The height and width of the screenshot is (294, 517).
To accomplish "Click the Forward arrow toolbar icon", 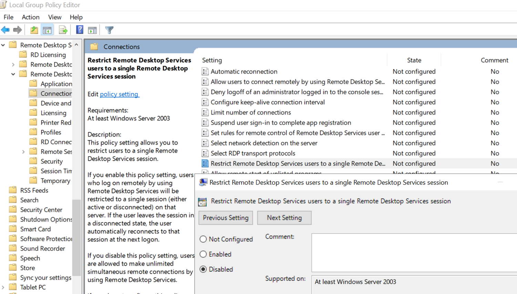I will (x=18, y=30).
